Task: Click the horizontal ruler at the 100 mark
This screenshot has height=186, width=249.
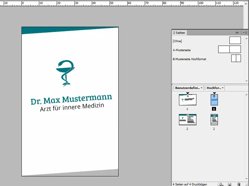Action: (x=201, y=3)
